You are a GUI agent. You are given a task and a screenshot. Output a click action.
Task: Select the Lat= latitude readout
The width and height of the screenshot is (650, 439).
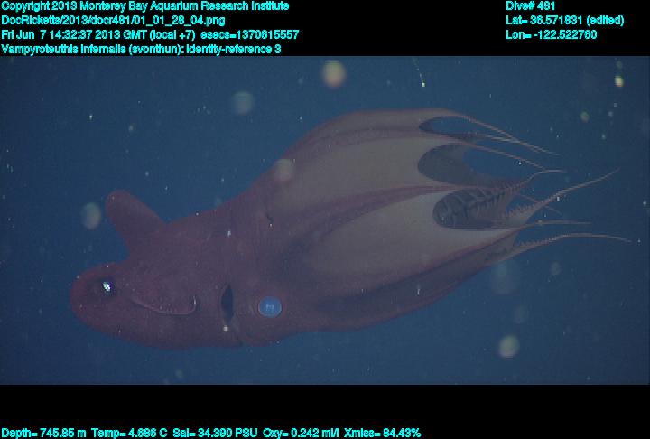pos(564,21)
